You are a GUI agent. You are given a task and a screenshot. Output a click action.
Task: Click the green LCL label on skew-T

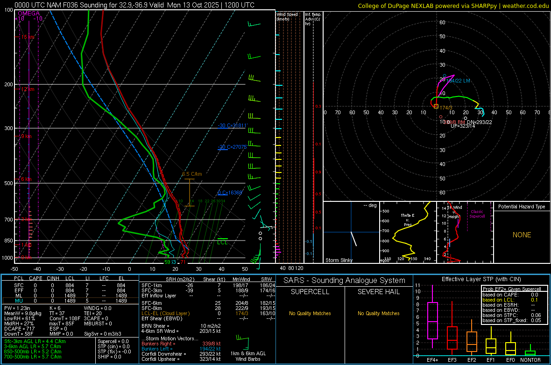point(222,242)
